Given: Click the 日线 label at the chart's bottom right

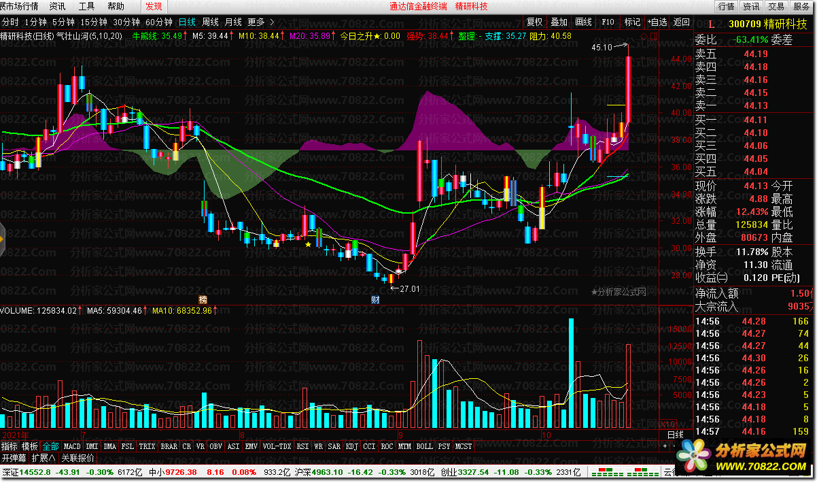Looking at the screenshot, I should 675,435.
